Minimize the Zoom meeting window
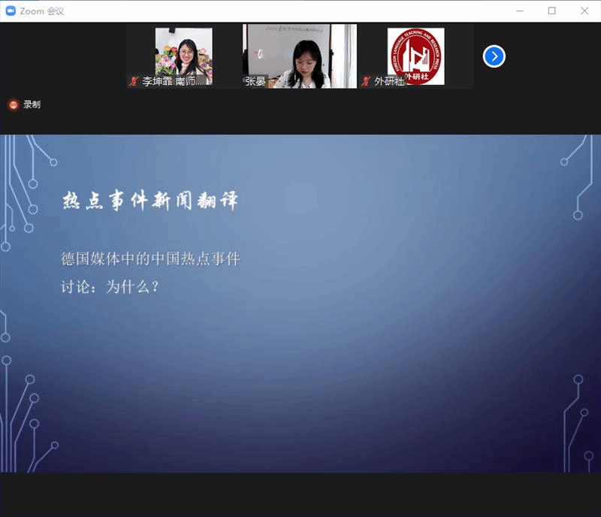601x517 pixels. 519,11
